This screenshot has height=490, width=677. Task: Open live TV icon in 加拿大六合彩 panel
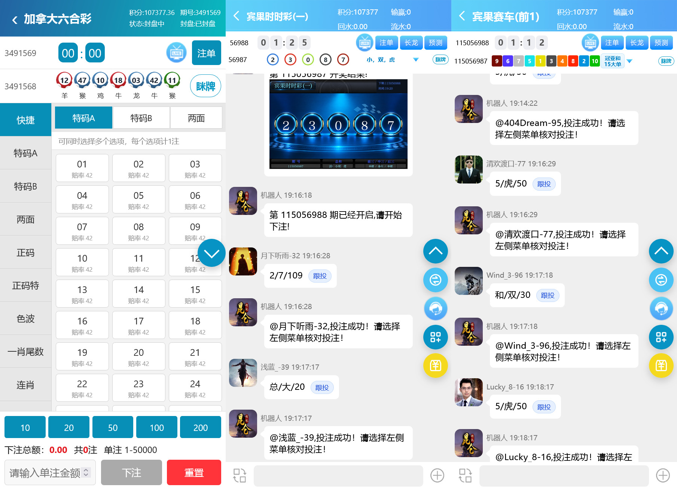point(176,53)
